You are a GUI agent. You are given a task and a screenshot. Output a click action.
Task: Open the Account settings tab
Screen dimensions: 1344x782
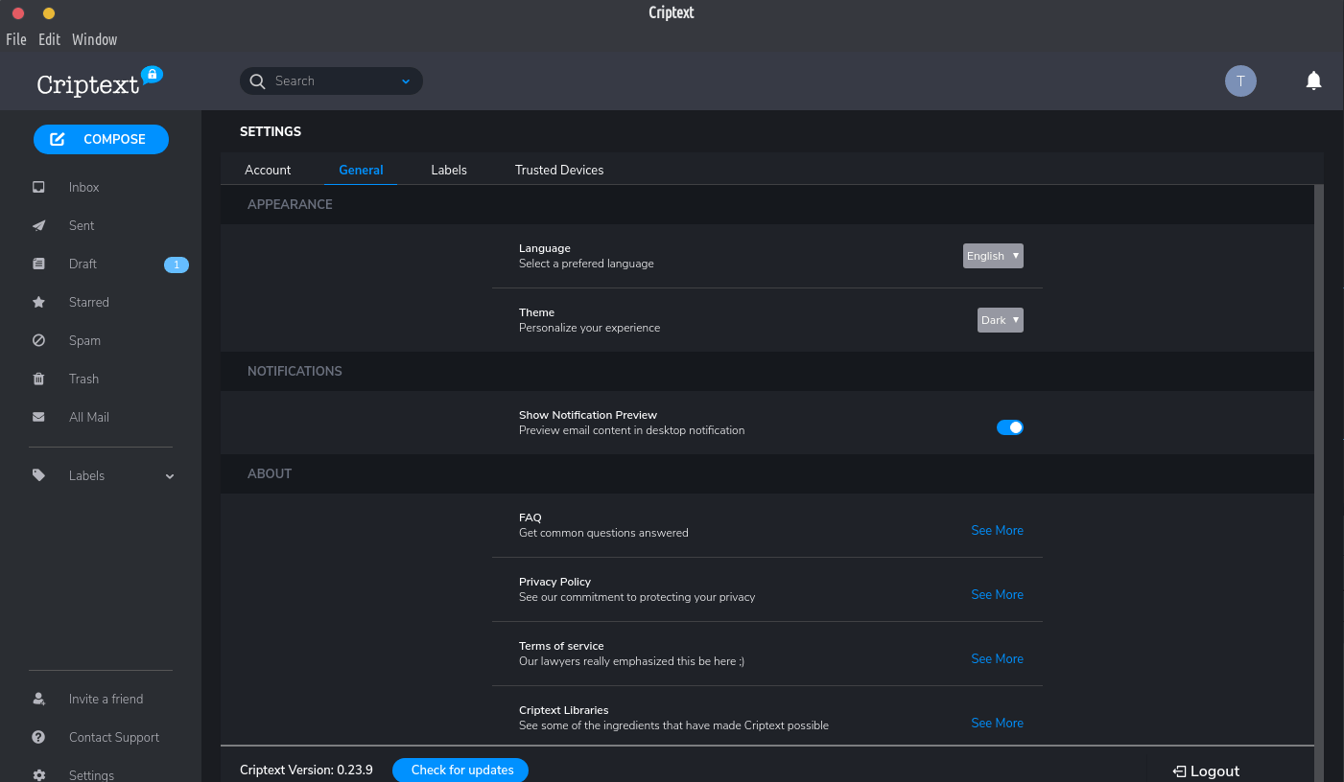click(268, 171)
